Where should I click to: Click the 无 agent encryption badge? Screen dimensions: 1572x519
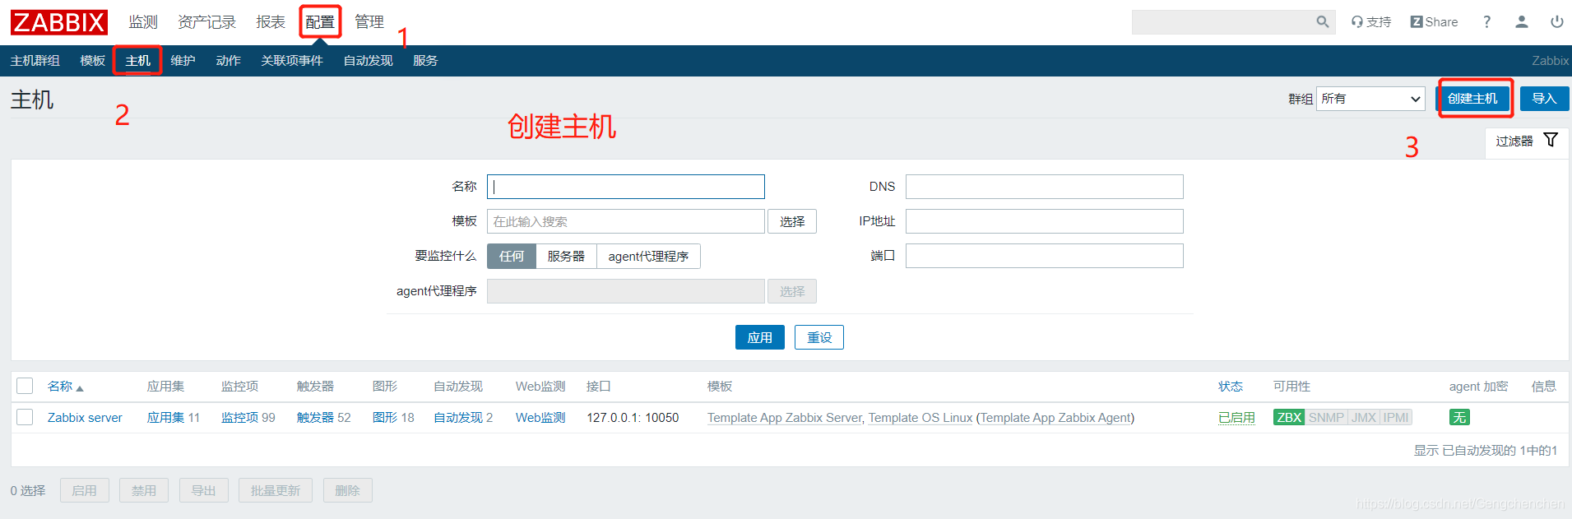coord(1459,418)
